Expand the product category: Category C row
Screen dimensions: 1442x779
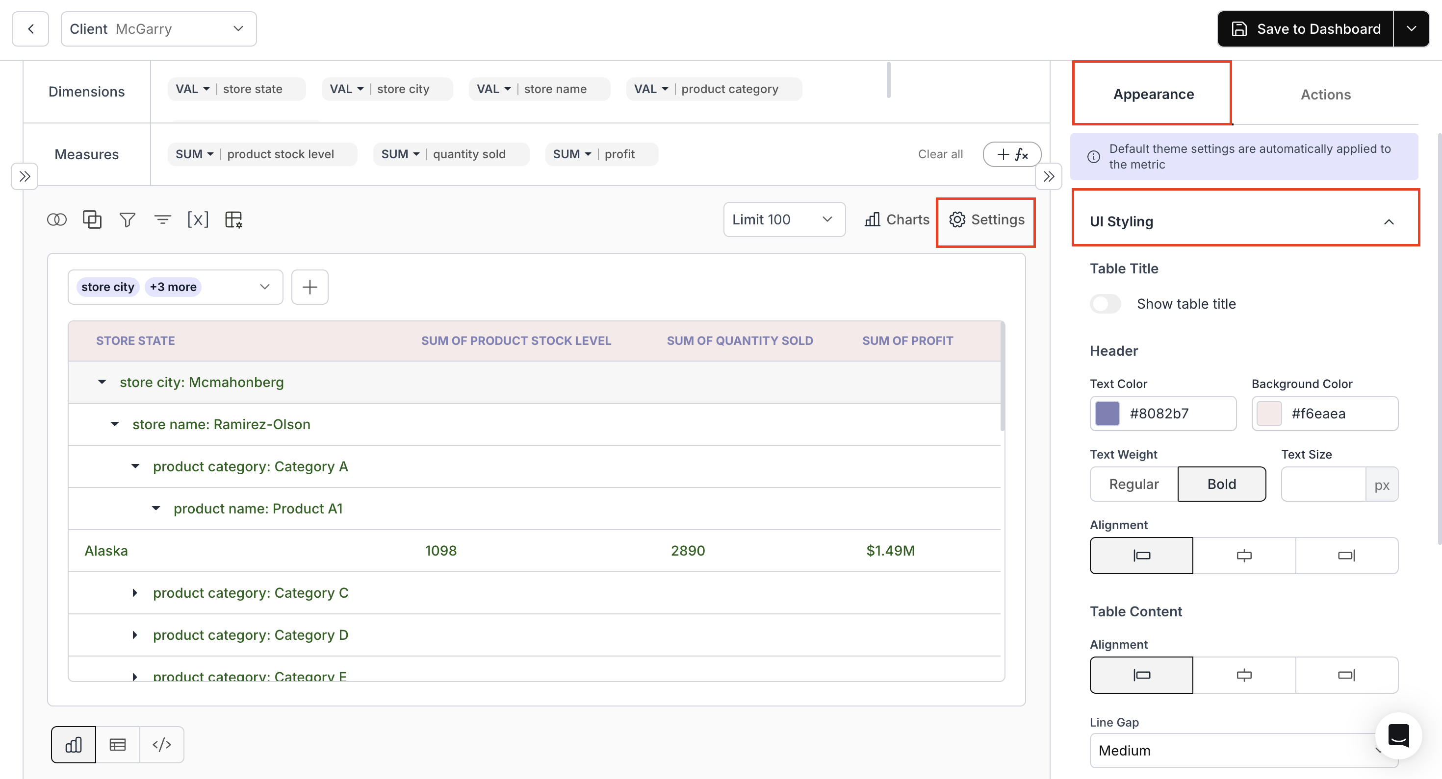click(x=135, y=593)
